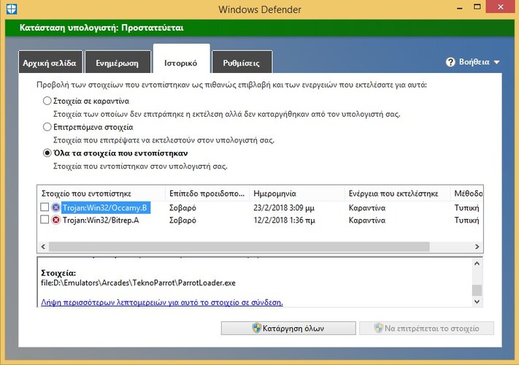
Task: Click the list's right scroll arrow
Action: click(x=477, y=247)
